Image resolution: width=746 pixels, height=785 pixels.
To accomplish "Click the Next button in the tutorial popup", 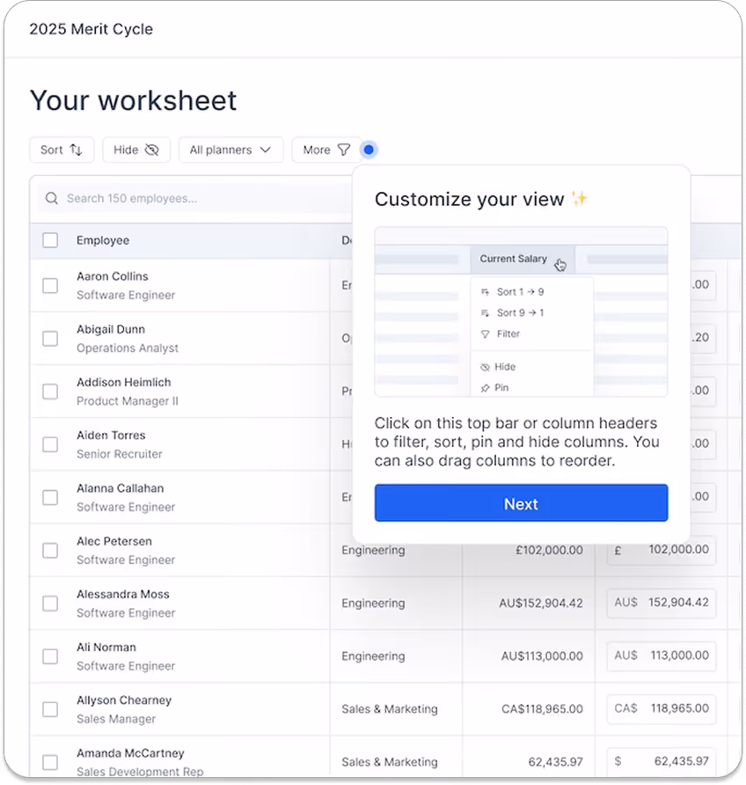I will [521, 503].
